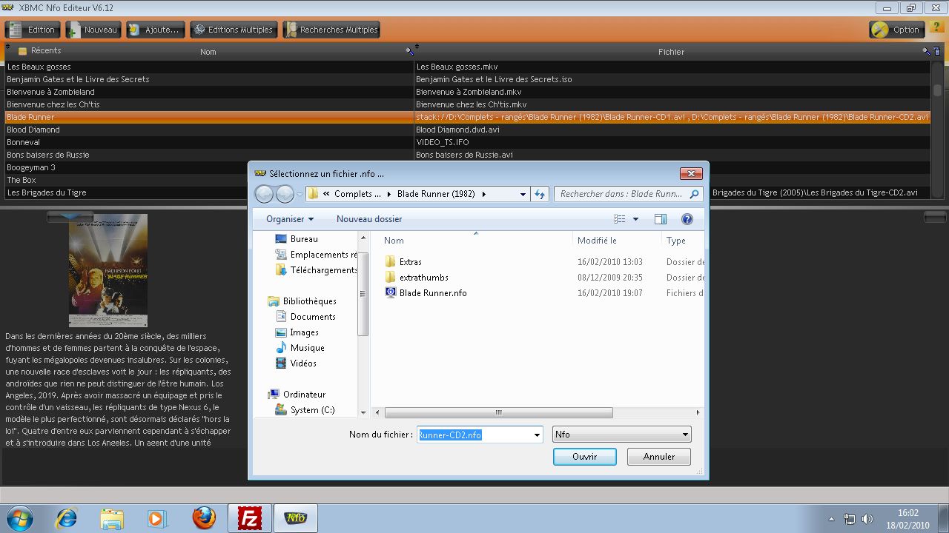This screenshot has height=533, width=949.
Task: Open FileZilla from the taskbar
Action: (250, 517)
